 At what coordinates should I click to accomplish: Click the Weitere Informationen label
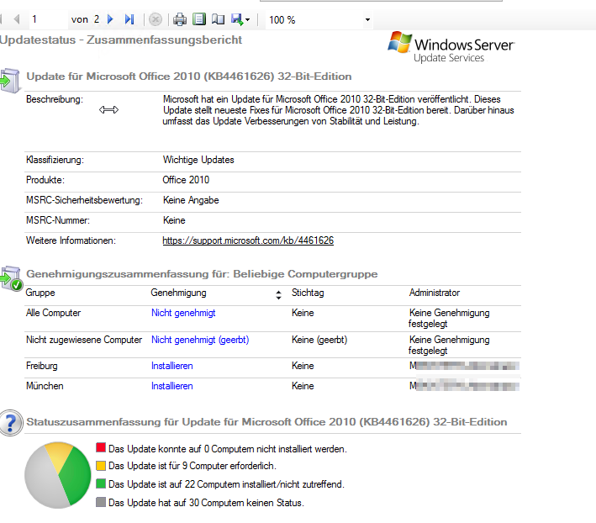[x=71, y=240]
